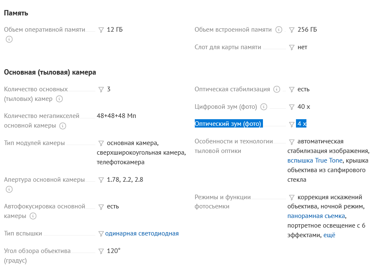Click the filter icon beside 256 ГБ
Image resolution: width=380 pixels, height=268 pixels.
(x=292, y=30)
